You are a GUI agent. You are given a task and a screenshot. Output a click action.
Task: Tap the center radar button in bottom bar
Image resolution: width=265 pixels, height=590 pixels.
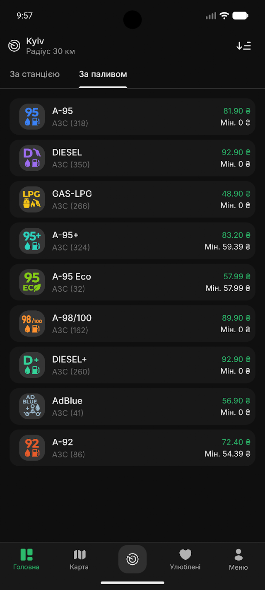(x=132, y=559)
